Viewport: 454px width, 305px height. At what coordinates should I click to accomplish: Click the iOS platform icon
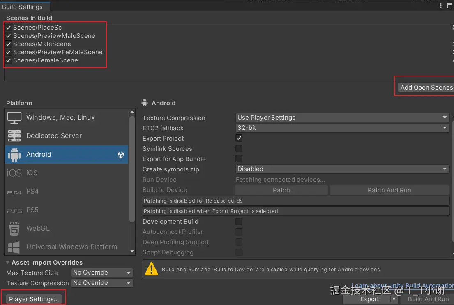[14, 173]
